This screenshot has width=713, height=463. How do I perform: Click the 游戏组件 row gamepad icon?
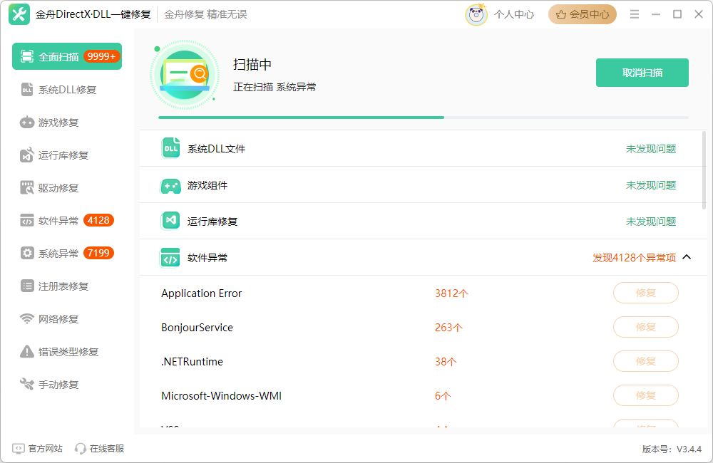point(170,185)
